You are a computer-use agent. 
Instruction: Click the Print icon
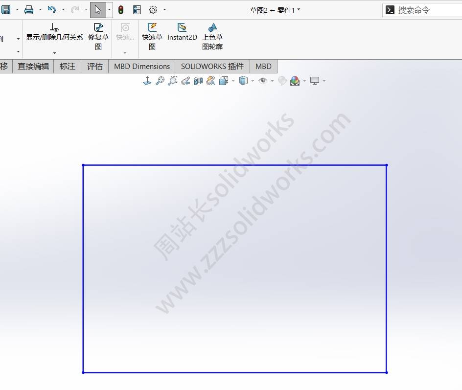tap(29, 10)
